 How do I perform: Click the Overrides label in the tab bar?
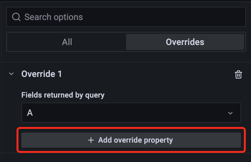coord(185,42)
